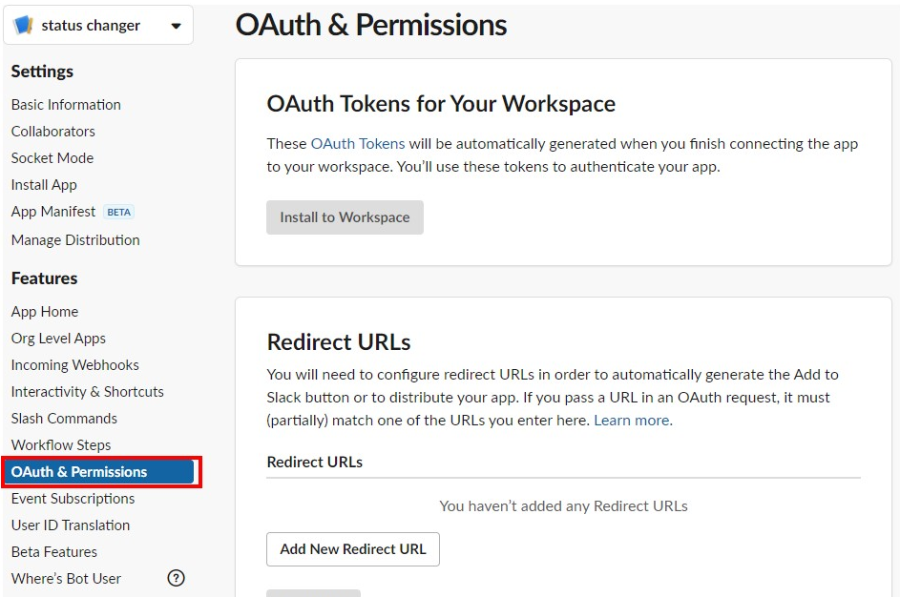Open the app switcher dropdown arrow
This screenshot has height=597, width=900.
click(175, 25)
